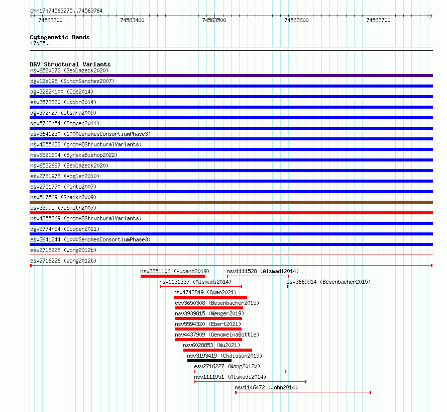This screenshot has width=447, height=412.
Task: Click the nsv6580372 (Sedlazeck2020) variant label
Action: [69, 70]
